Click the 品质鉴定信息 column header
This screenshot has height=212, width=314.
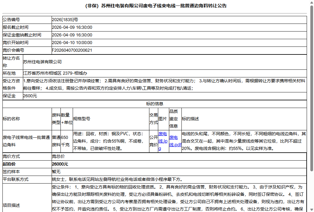(x=175, y=119)
